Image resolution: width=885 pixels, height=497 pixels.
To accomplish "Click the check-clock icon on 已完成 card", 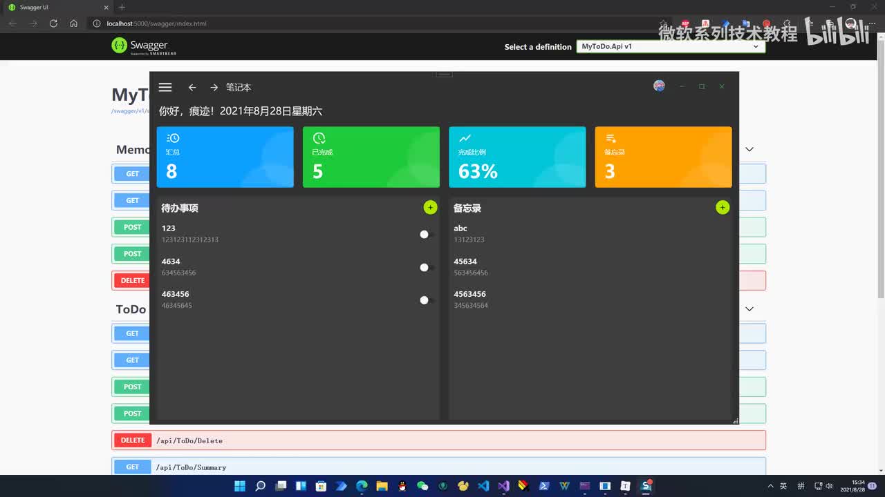I will pos(319,138).
